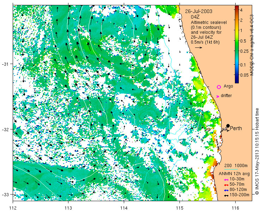Click the 'Perth' city label
This screenshot has height=211, width=261.
point(236,128)
